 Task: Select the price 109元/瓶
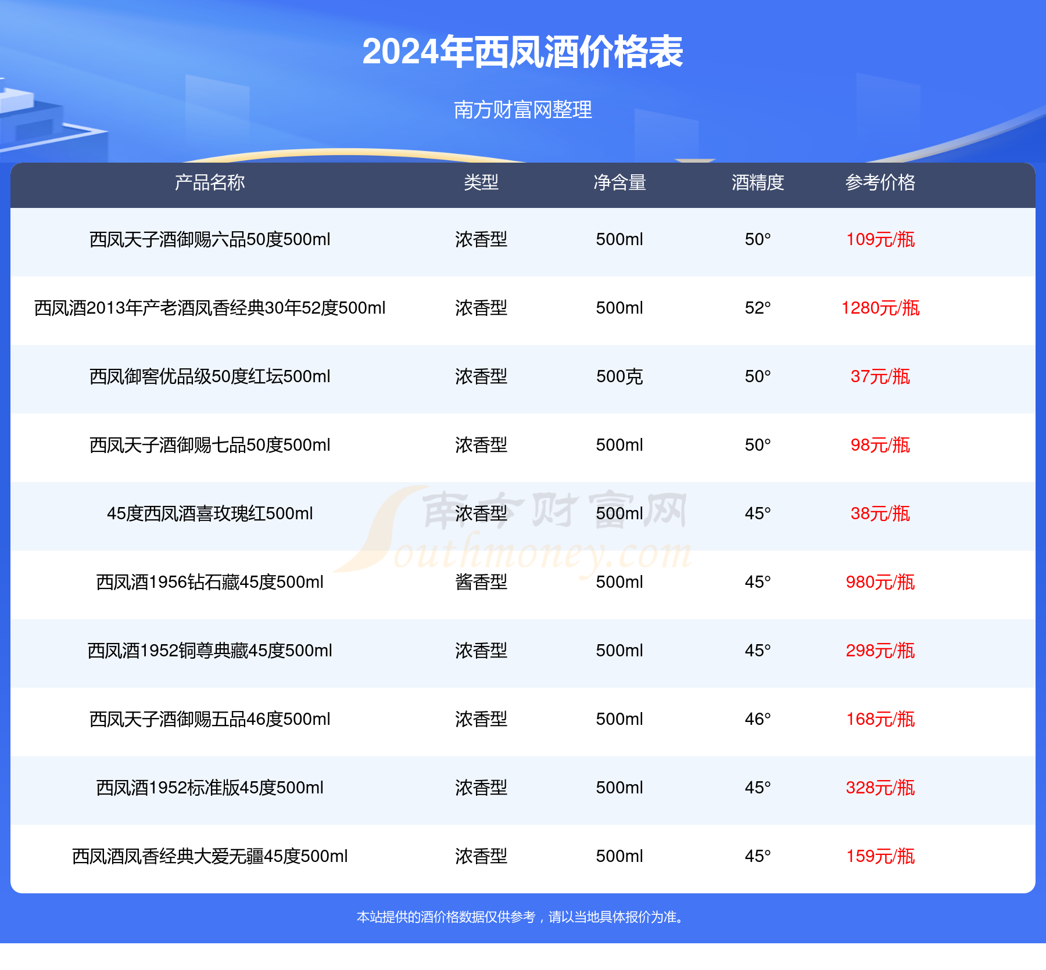880,239
